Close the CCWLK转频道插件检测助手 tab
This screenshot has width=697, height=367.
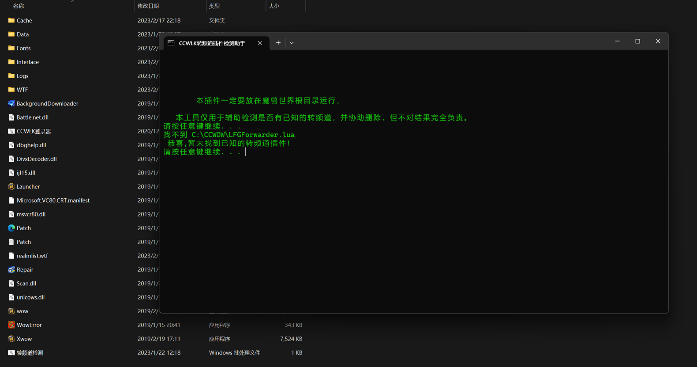point(260,43)
